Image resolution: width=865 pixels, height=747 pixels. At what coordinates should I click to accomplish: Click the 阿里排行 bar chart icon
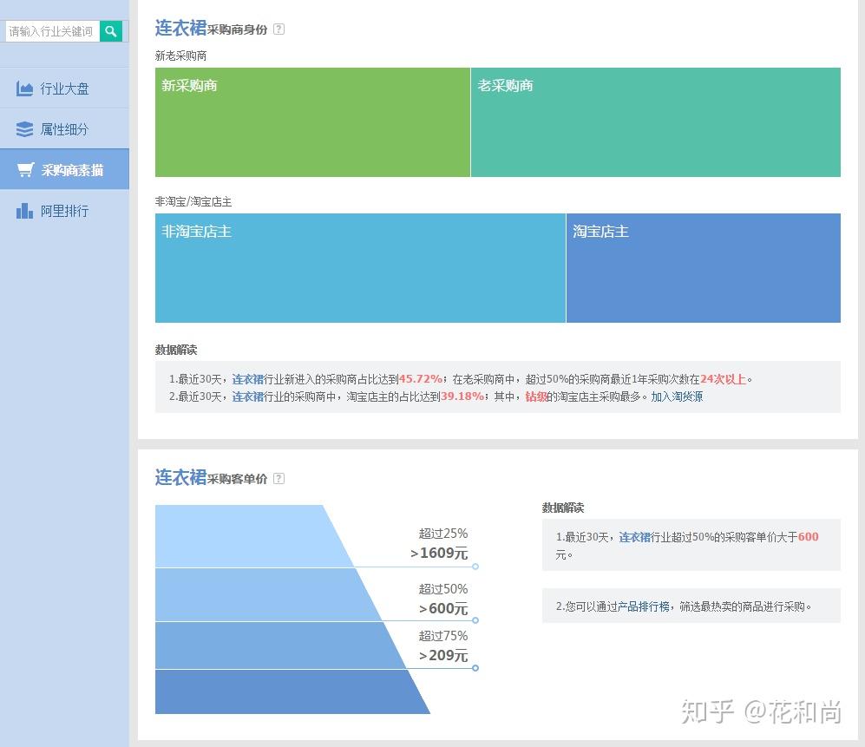coord(24,211)
